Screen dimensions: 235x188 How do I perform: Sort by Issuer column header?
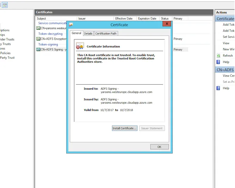point(82,19)
